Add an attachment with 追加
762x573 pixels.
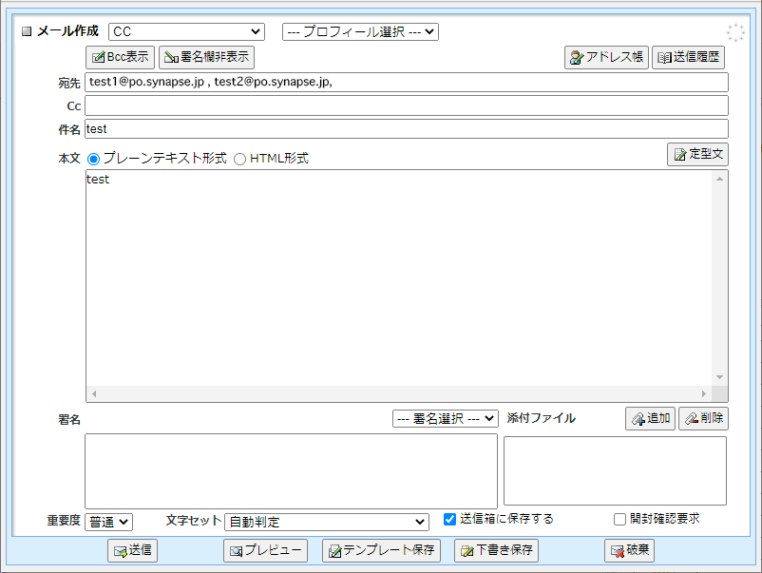(x=650, y=419)
